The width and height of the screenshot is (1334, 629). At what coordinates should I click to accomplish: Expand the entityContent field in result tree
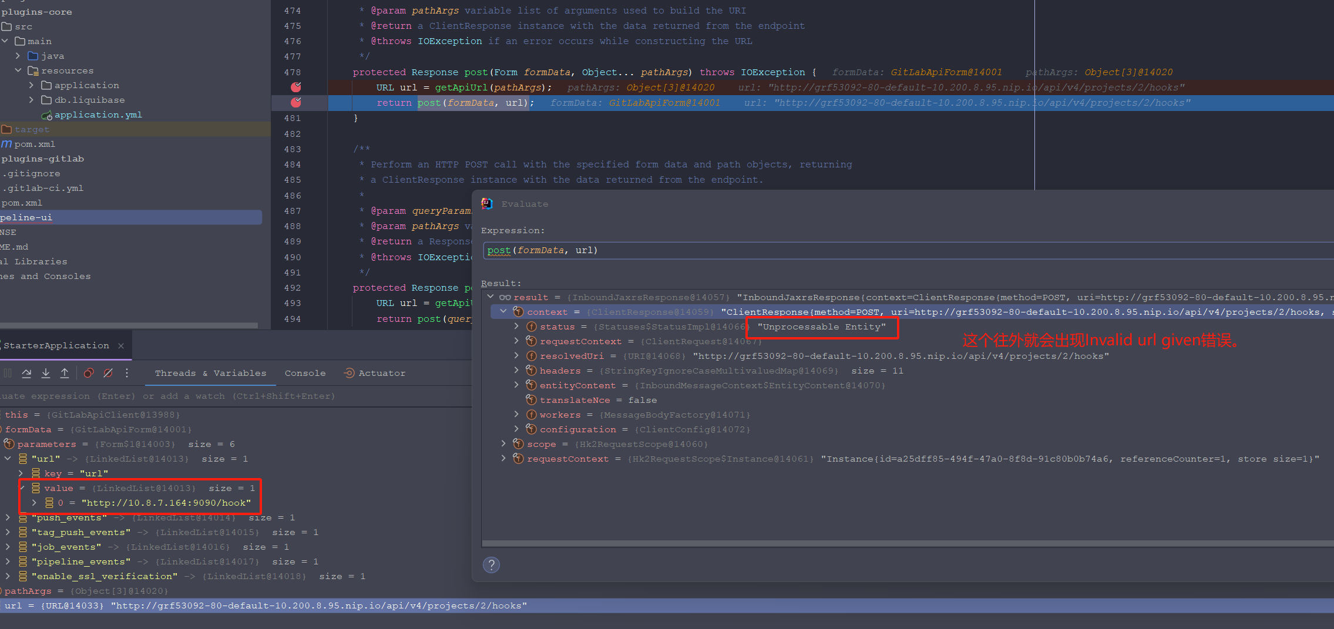coord(516,385)
